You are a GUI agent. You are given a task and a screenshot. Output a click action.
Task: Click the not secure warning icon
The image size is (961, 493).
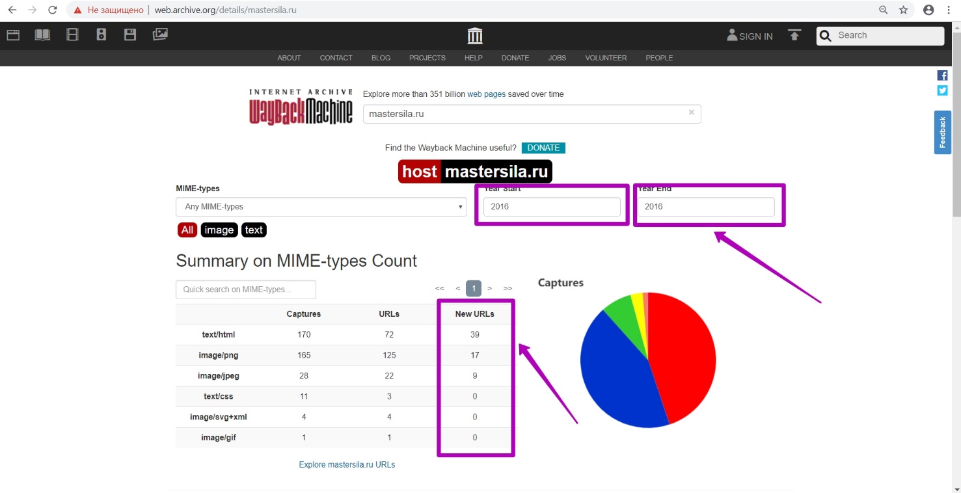click(x=78, y=10)
